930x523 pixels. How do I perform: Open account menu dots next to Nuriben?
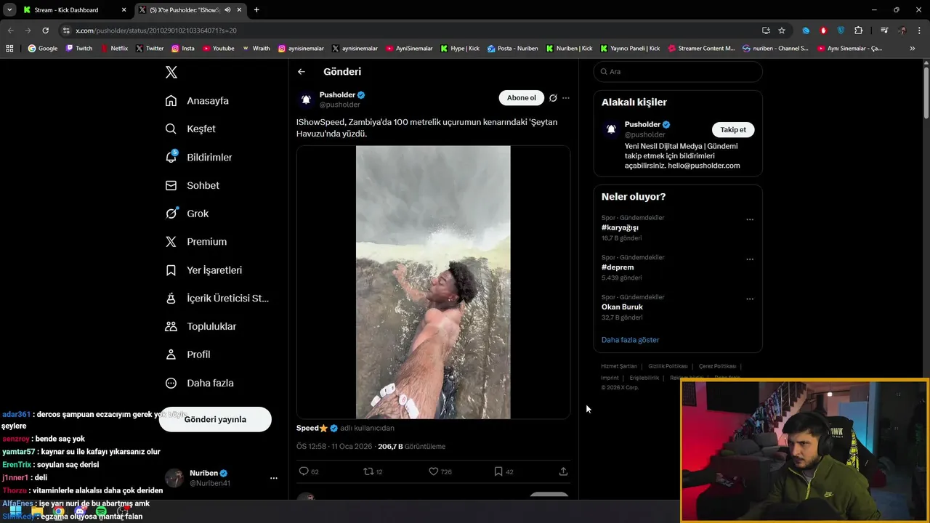pyautogui.click(x=274, y=478)
